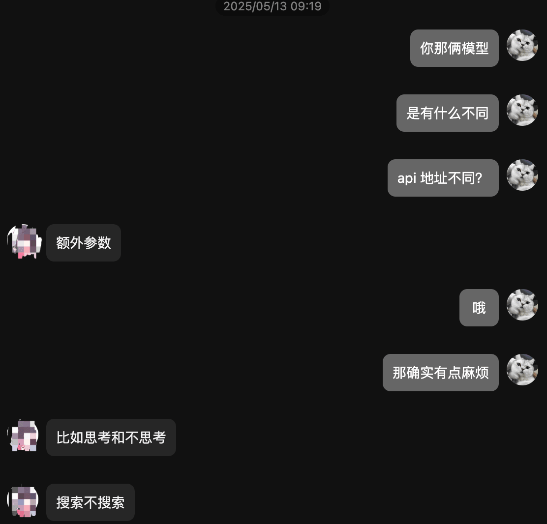547x524 pixels.
Task: Select the short 哦 message bubble
Action: pyautogui.click(x=479, y=308)
